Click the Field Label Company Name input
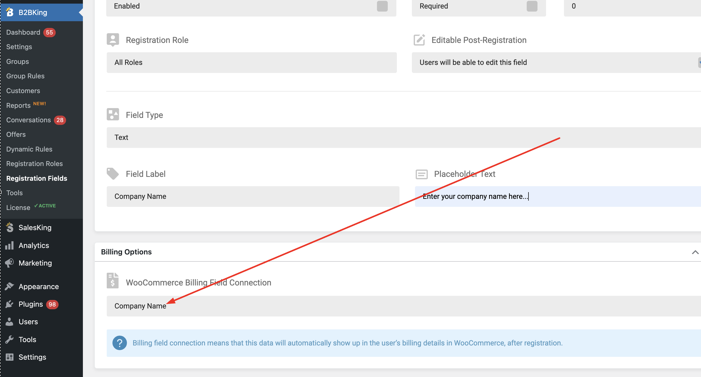 253,196
